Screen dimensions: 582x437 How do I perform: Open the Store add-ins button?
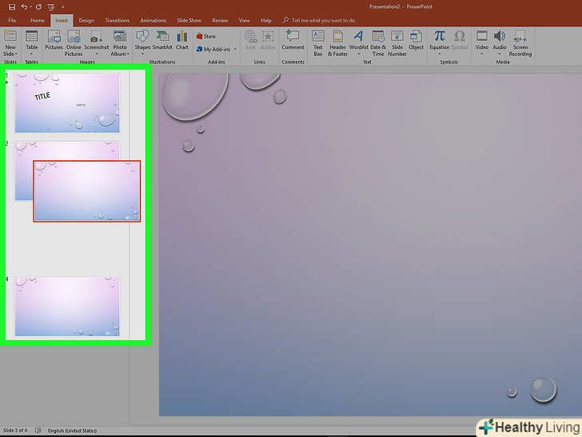205,36
